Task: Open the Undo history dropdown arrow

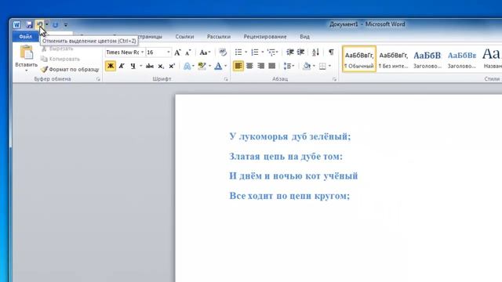Action: pos(47,24)
